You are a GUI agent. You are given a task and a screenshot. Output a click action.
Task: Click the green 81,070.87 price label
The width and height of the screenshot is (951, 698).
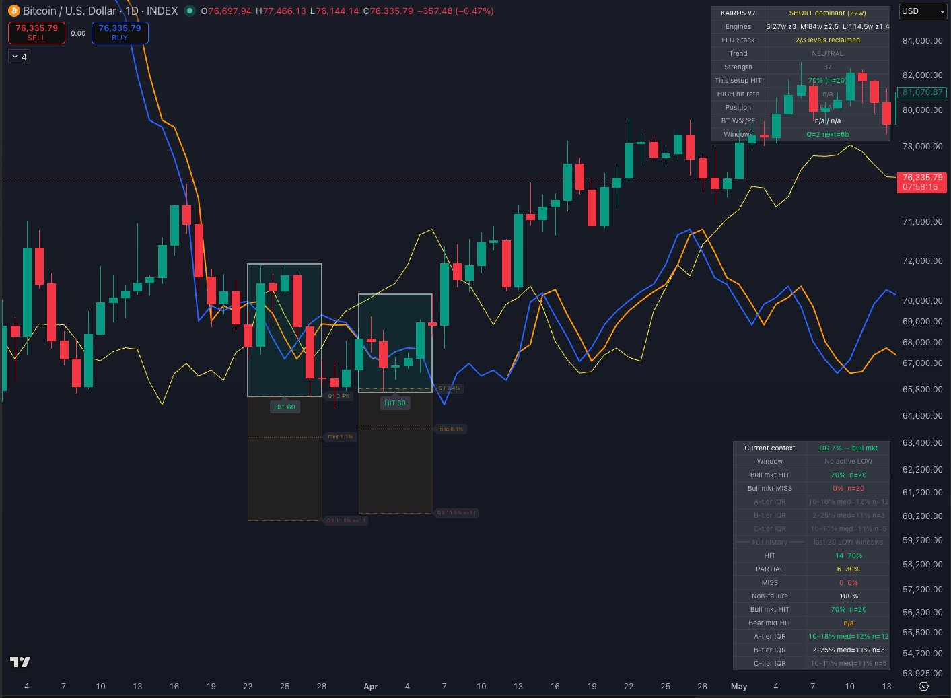pos(922,92)
